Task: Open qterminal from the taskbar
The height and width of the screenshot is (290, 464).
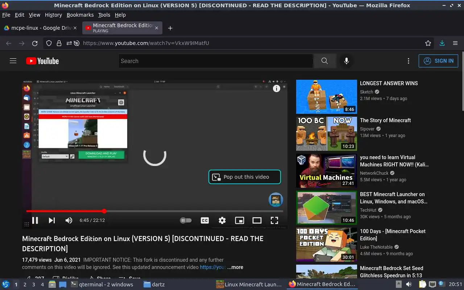Action: [x=102, y=285]
